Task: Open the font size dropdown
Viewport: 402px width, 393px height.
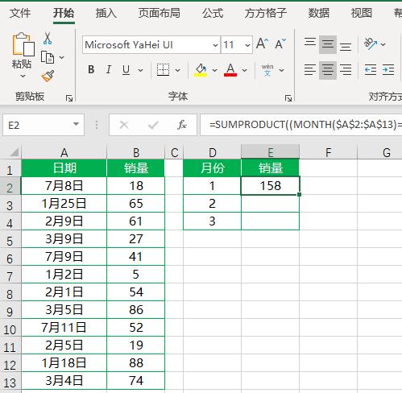Action: [247, 45]
